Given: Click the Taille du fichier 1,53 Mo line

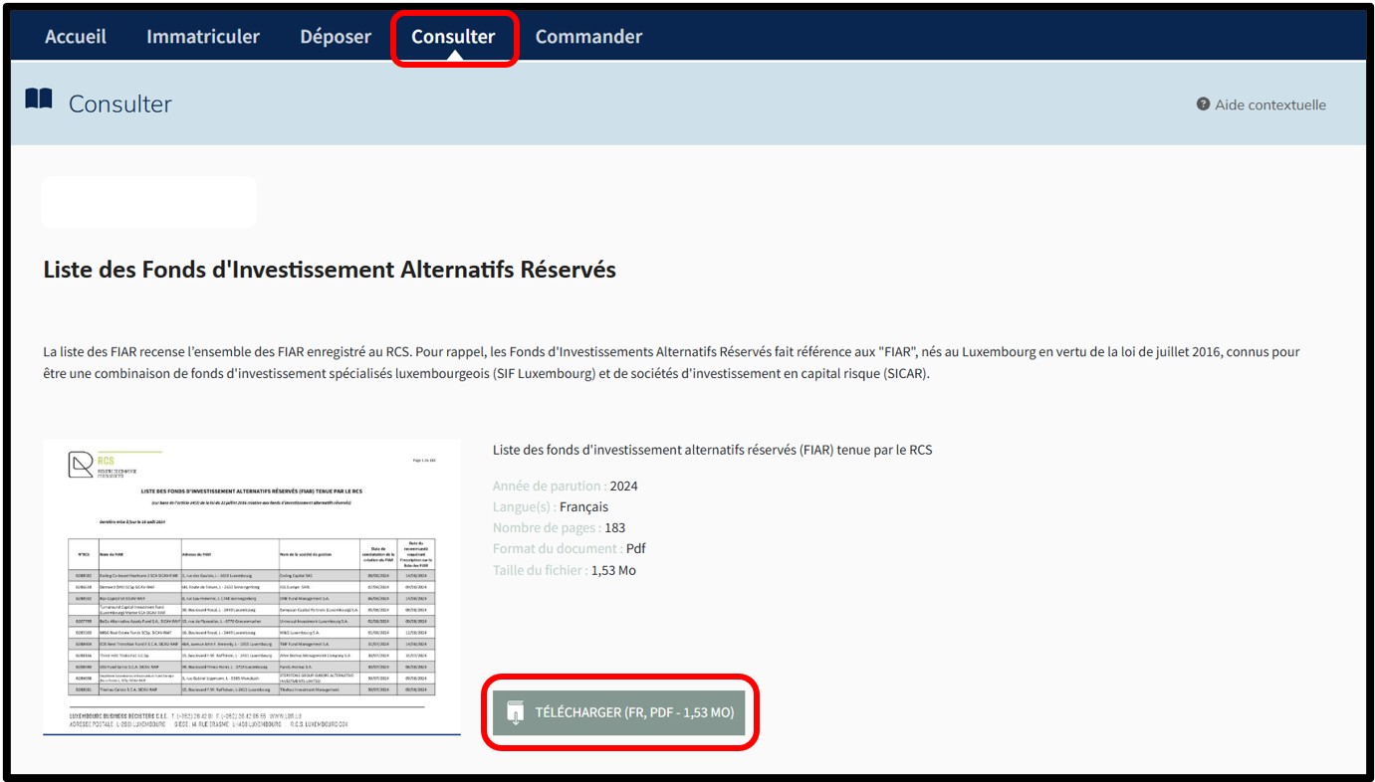Looking at the screenshot, I should 564,570.
